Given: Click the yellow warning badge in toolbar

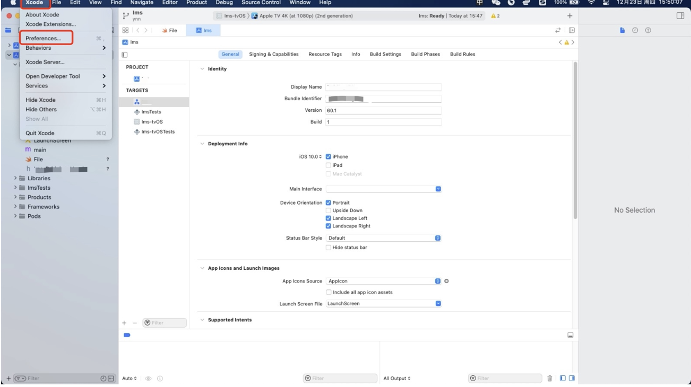Looking at the screenshot, I should pos(495,16).
